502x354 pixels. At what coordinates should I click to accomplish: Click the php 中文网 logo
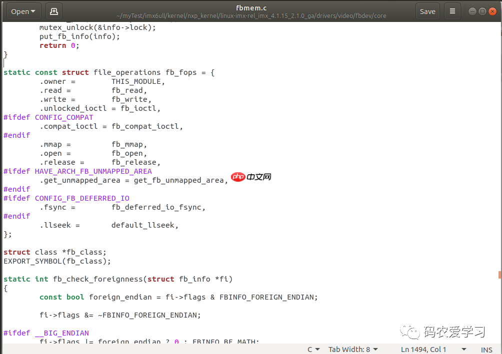[x=251, y=177]
